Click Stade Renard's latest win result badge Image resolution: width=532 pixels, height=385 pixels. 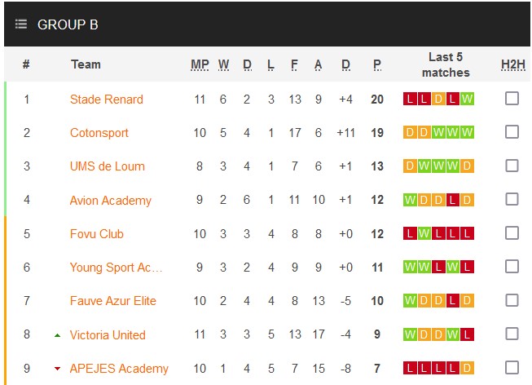(467, 100)
